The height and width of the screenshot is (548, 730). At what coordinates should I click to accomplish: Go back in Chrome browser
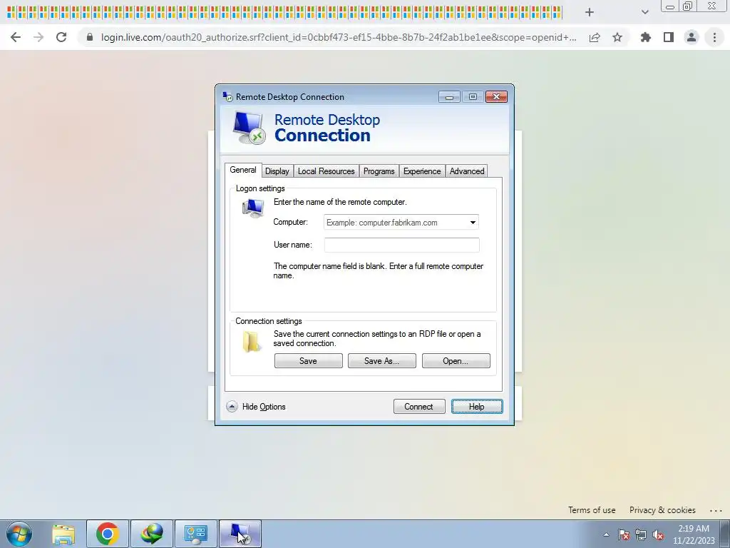coord(16,37)
